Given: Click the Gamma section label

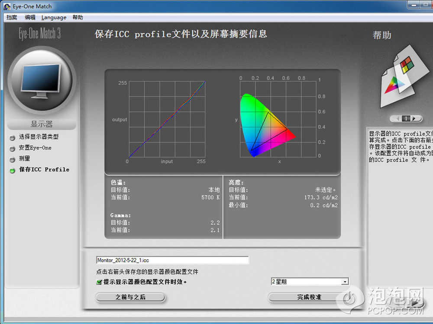Looking at the screenshot, I should [121, 215].
